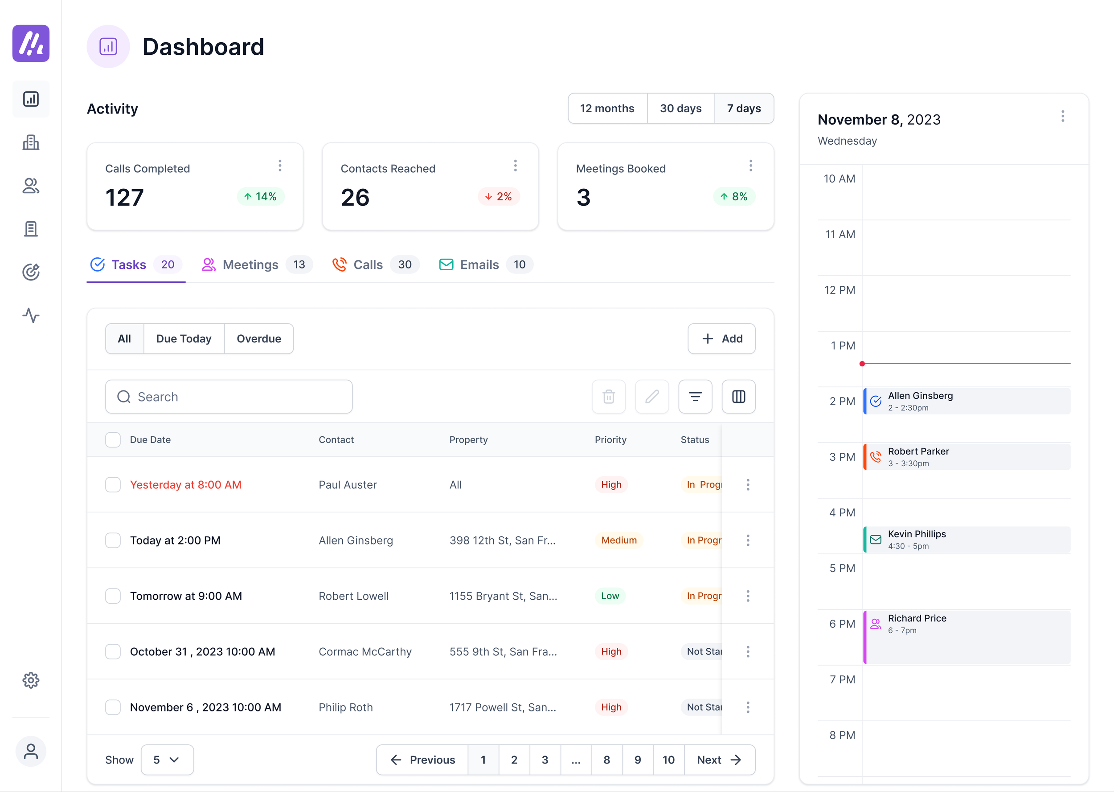The height and width of the screenshot is (804, 1114).
Task: Open Richard Price 6-7pm calendar event
Action: tap(966, 636)
